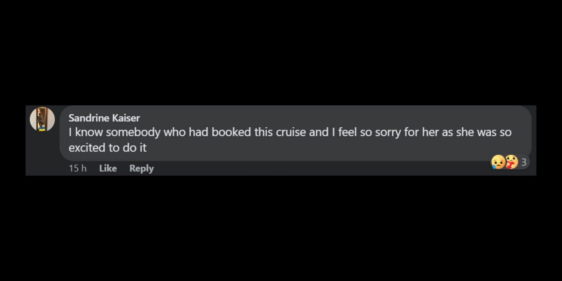Click the word "feel" in the comment
This screenshot has width=562, height=281.
pos(347,132)
